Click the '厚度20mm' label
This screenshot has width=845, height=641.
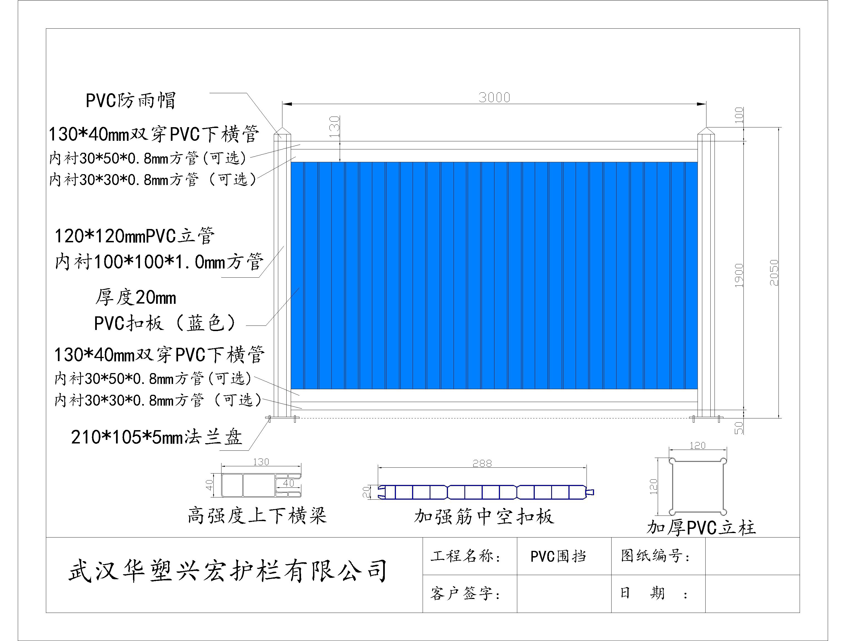pyautogui.click(x=136, y=297)
